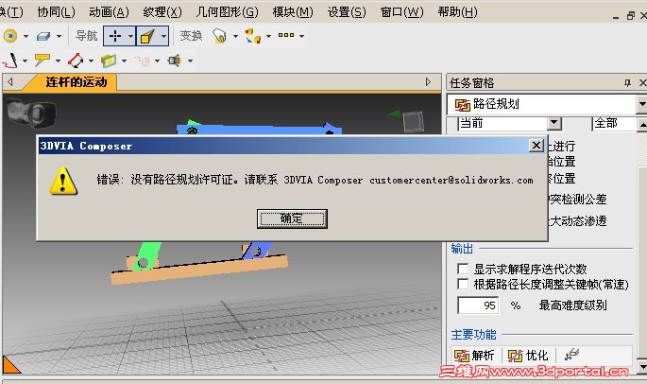This screenshot has height=384, width=647.
Task: Click the gray slab render icon
Action: [43, 36]
